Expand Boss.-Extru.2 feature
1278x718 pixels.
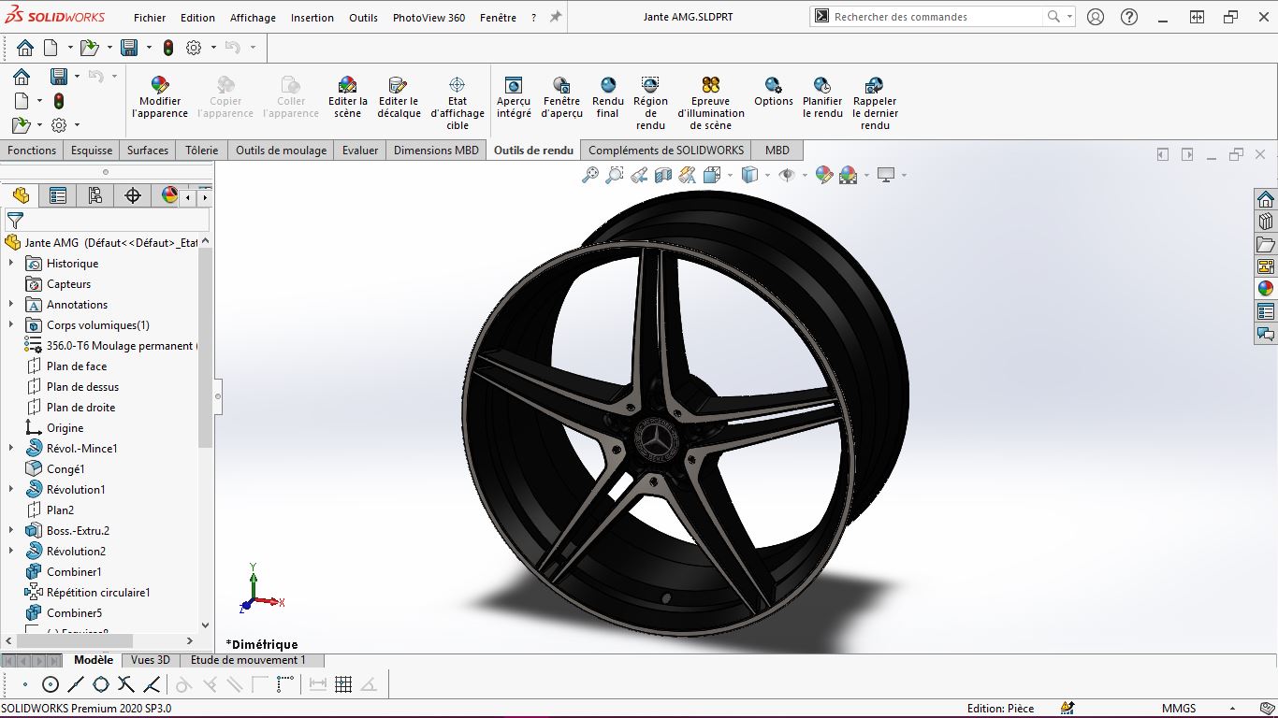coord(11,531)
